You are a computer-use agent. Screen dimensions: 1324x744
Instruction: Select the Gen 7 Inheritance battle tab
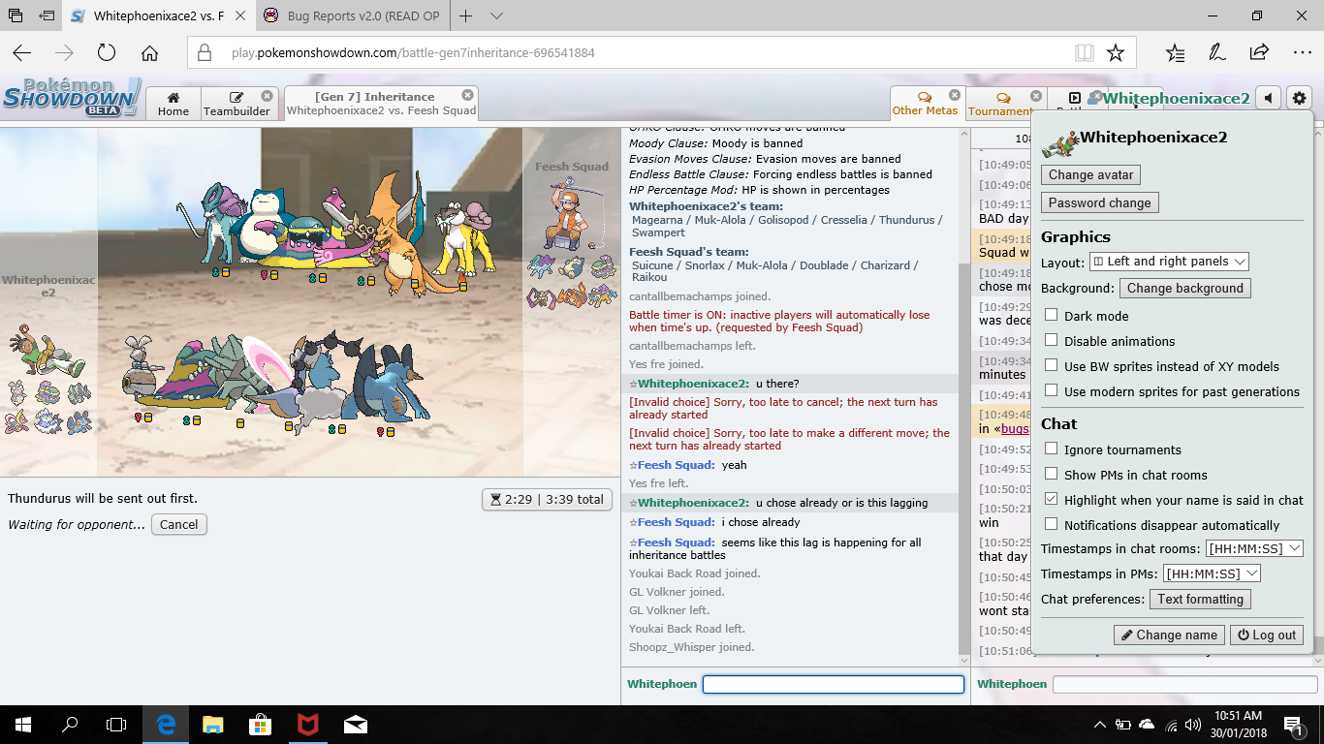(380, 104)
